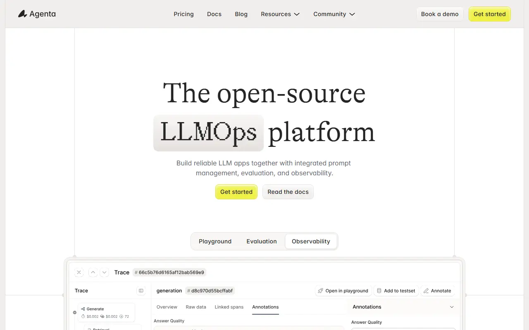This screenshot has width=529, height=330.
Task: Select the underlined Annotations tab
Action: click(x=265, y=307)
